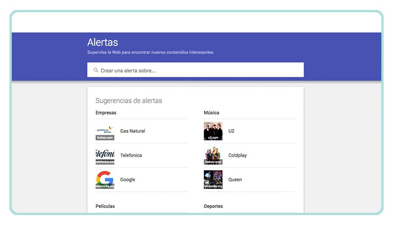Viewport: 394px width, 225px height.
Task: Click the 'Supervisa la Web' subtitle text
Action: click(x=150, y=52)
